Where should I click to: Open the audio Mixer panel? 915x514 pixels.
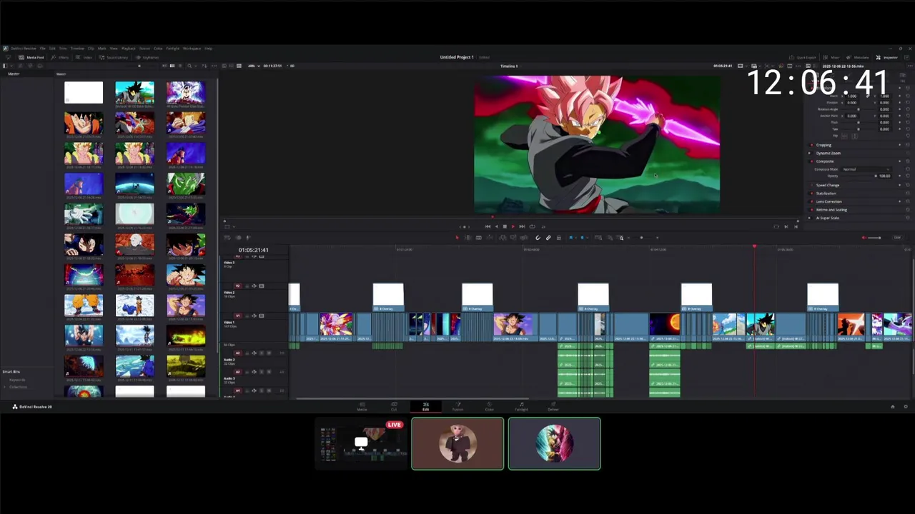831,58
